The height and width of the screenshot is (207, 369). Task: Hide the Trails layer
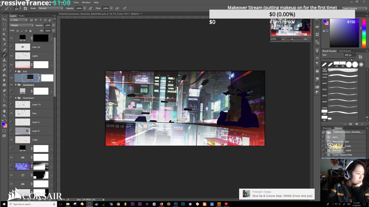(x=11, y=140)
